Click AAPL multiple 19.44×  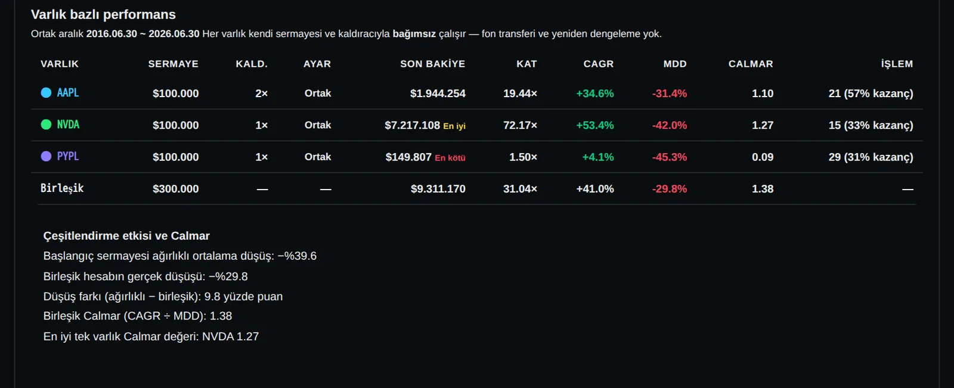pos(520,94)
